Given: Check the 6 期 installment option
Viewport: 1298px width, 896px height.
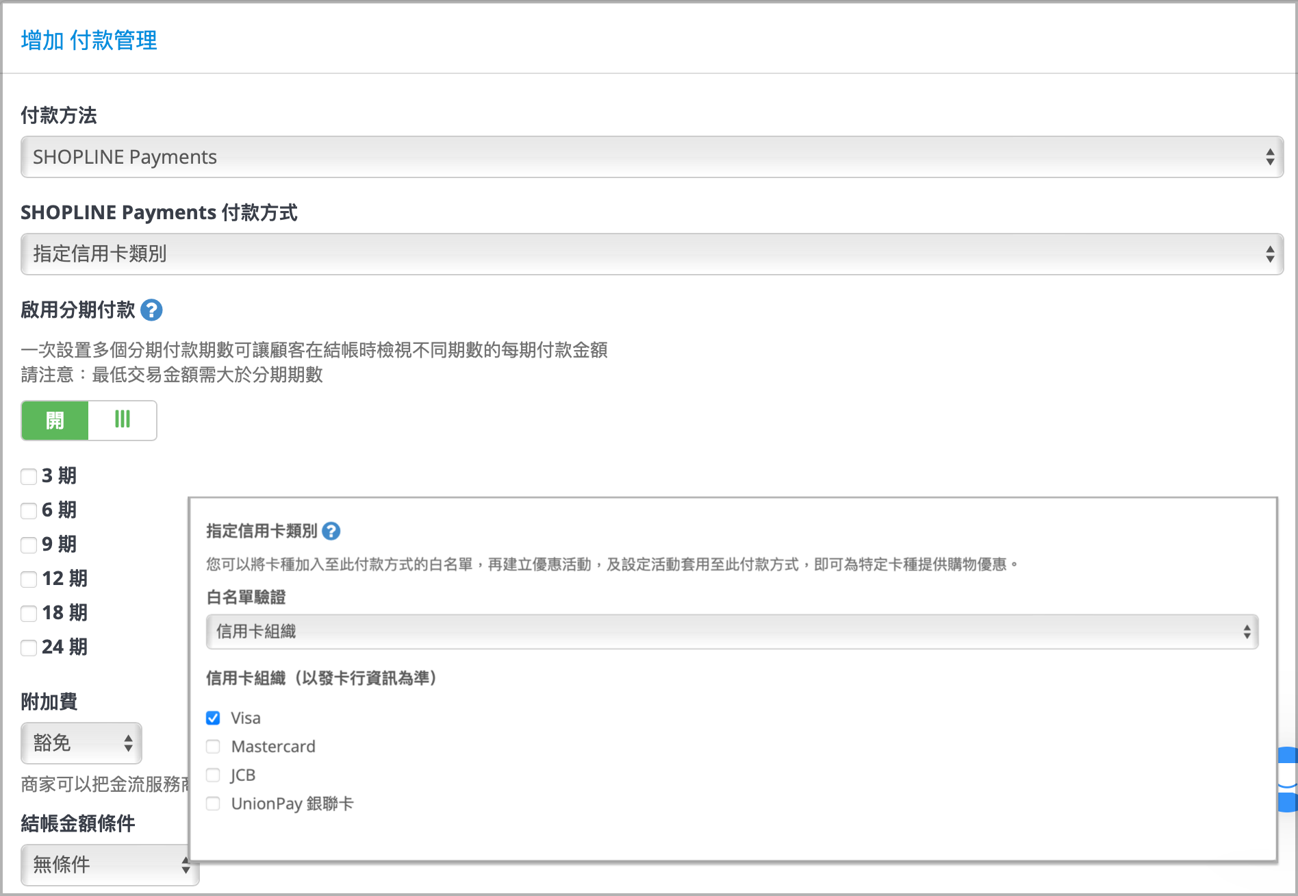Looking at the screenshot, I should pyautogui.click(x=29, y=510).
